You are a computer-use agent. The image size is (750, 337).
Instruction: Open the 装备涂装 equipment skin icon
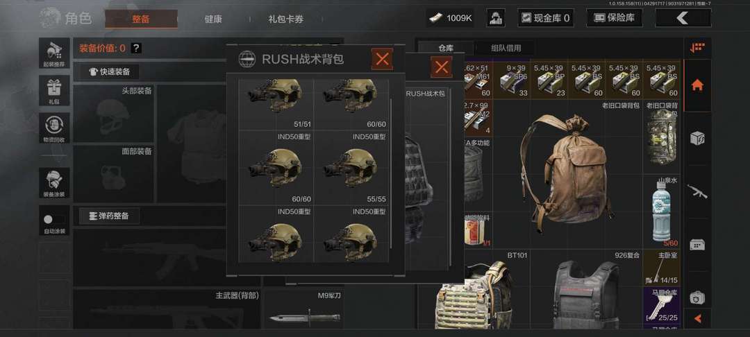tap(54, 183)
